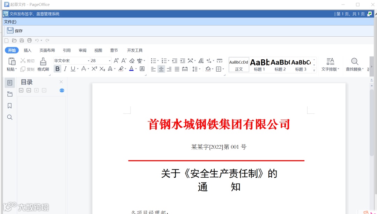Click the 剪切 cut icon
377x214 pixels.
point(28,61)
